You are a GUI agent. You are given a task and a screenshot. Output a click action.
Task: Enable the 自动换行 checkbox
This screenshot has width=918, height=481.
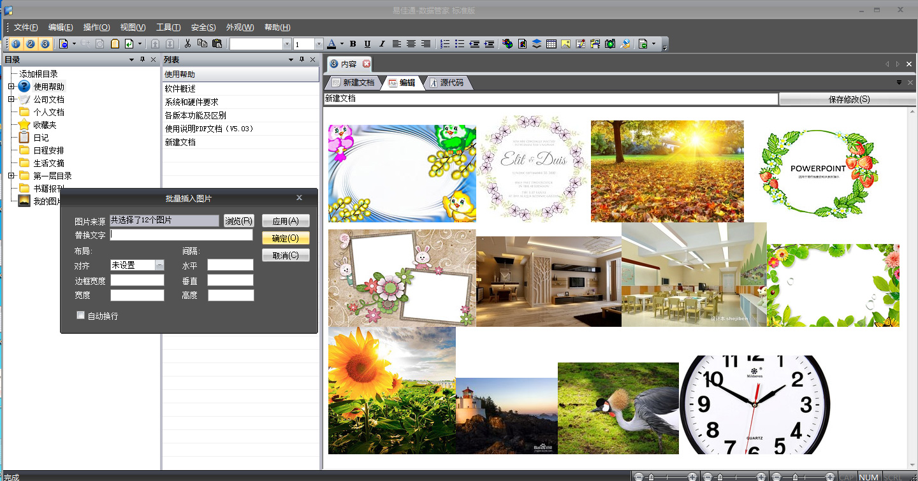coord(80,315)
